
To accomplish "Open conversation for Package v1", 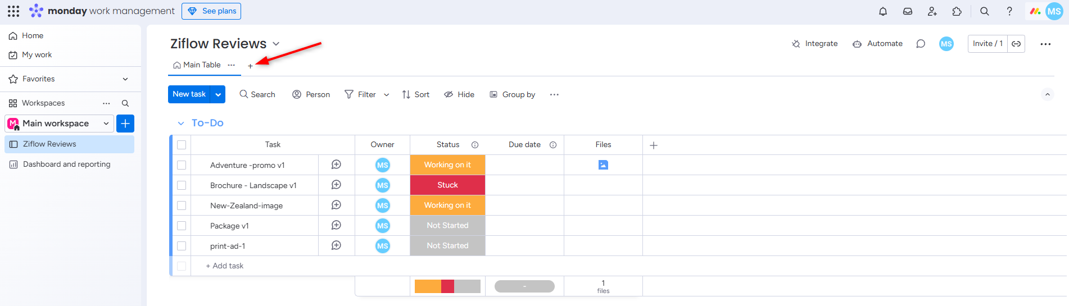I will [336, 225].
